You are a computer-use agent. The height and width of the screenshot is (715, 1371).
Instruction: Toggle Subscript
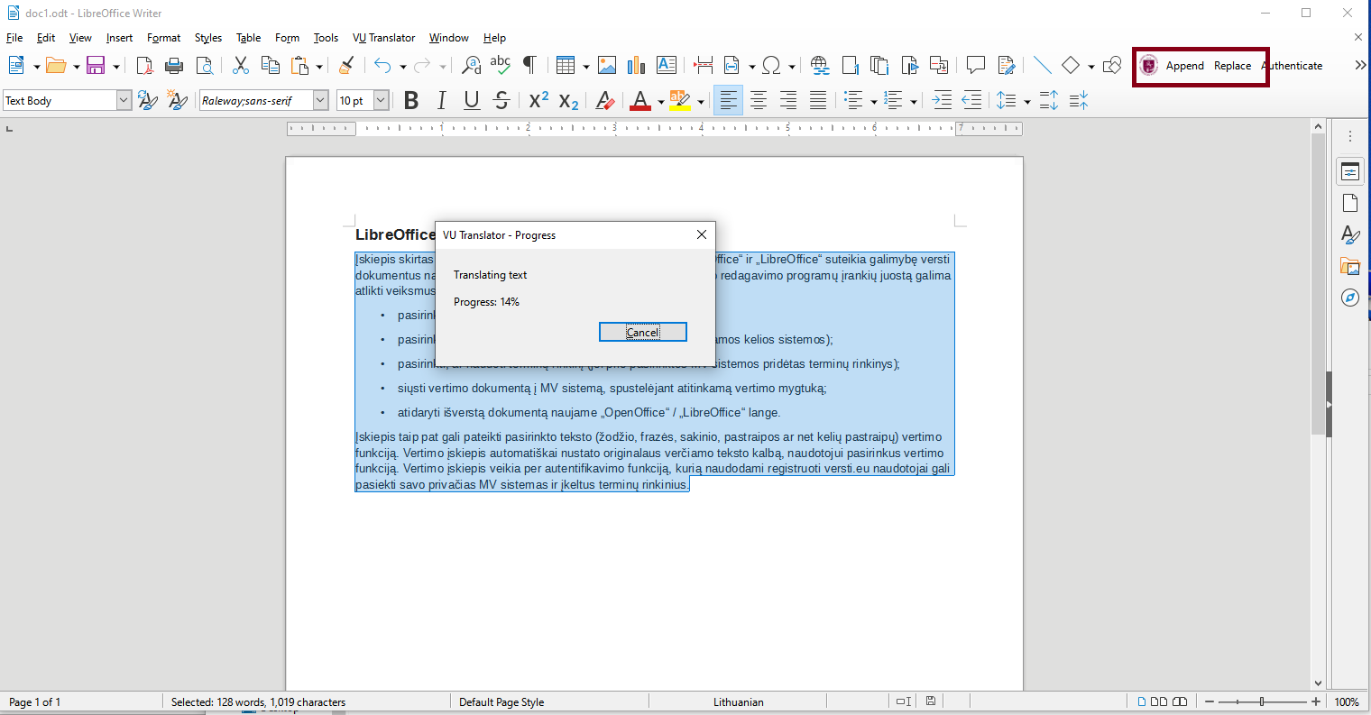(x=568, y=101)
